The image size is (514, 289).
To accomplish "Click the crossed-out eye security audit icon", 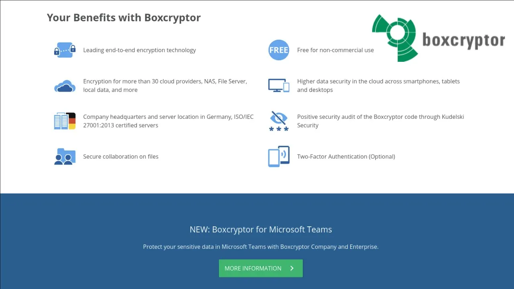I will click(x=279, y=121).
